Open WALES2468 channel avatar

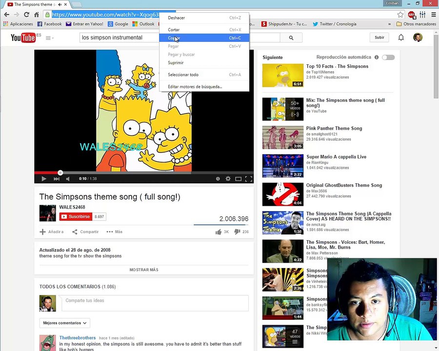tap(48, 213)
